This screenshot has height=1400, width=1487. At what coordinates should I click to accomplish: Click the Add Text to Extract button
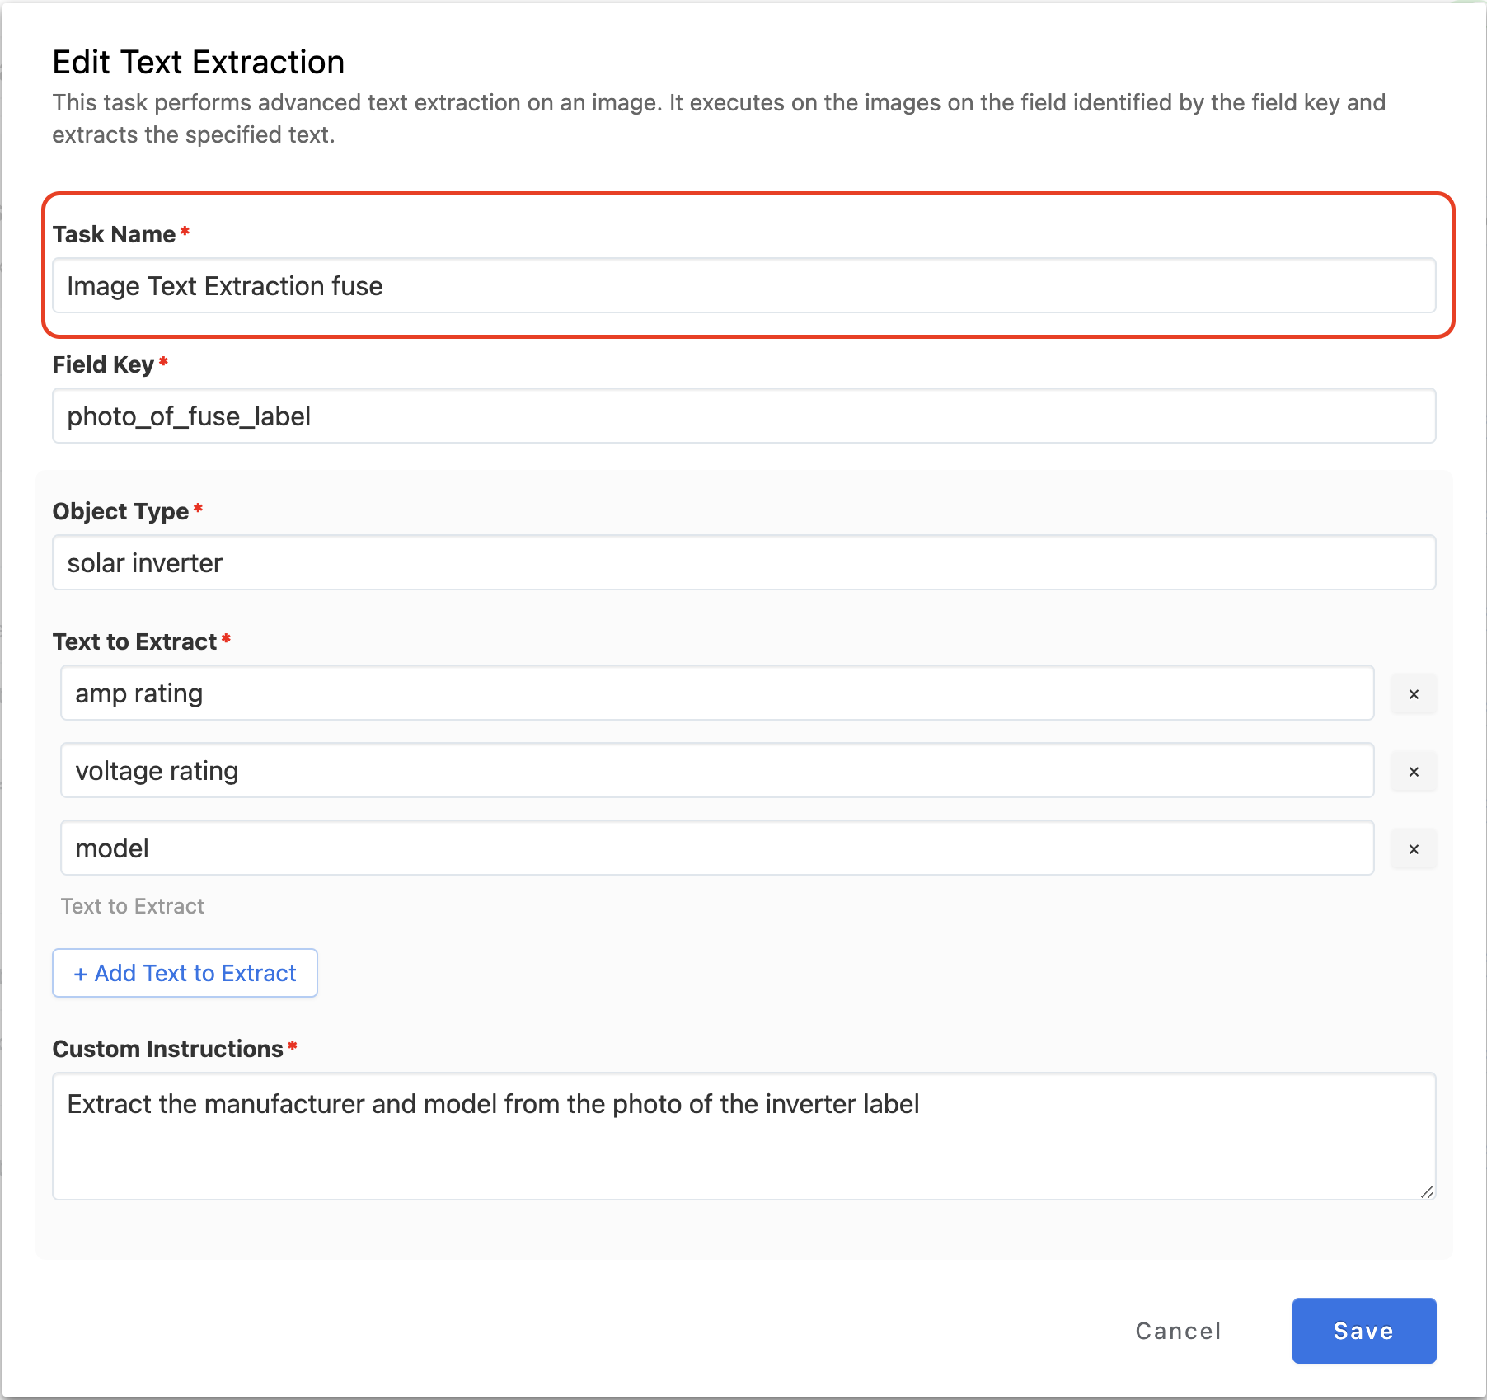pyautogui.click(x=185, y=973)
